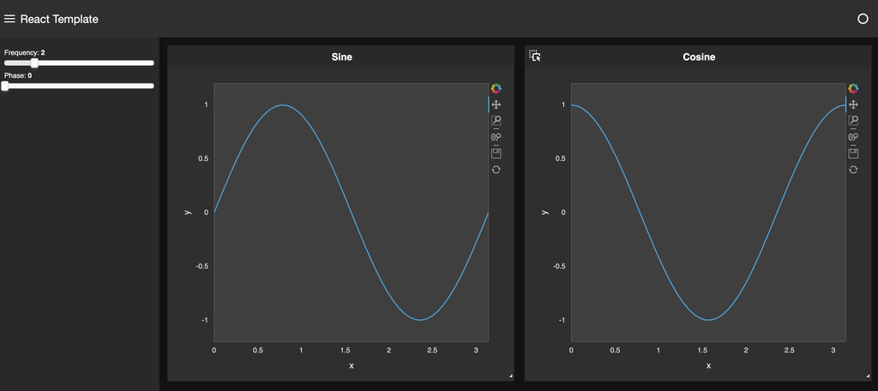
Task: Activate Box Zoom on Cosine plot
Action: [853, 121]
